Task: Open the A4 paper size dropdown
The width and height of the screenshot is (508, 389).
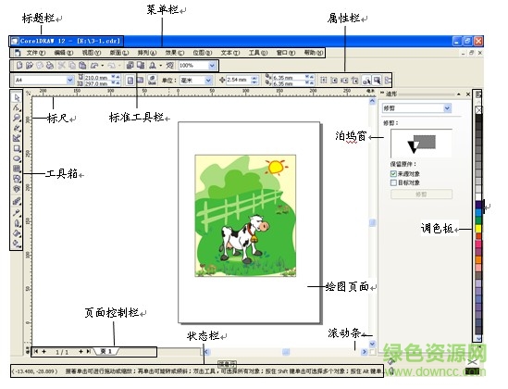Action: pos(70,80)
